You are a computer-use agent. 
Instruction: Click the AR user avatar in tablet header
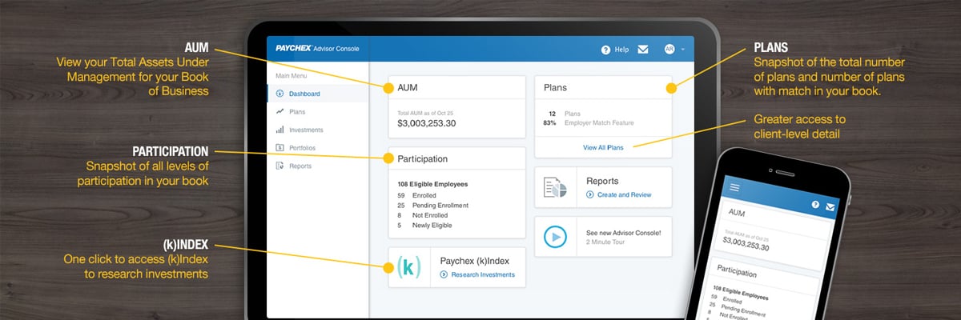pyautogui.click(x=669, y=49)
